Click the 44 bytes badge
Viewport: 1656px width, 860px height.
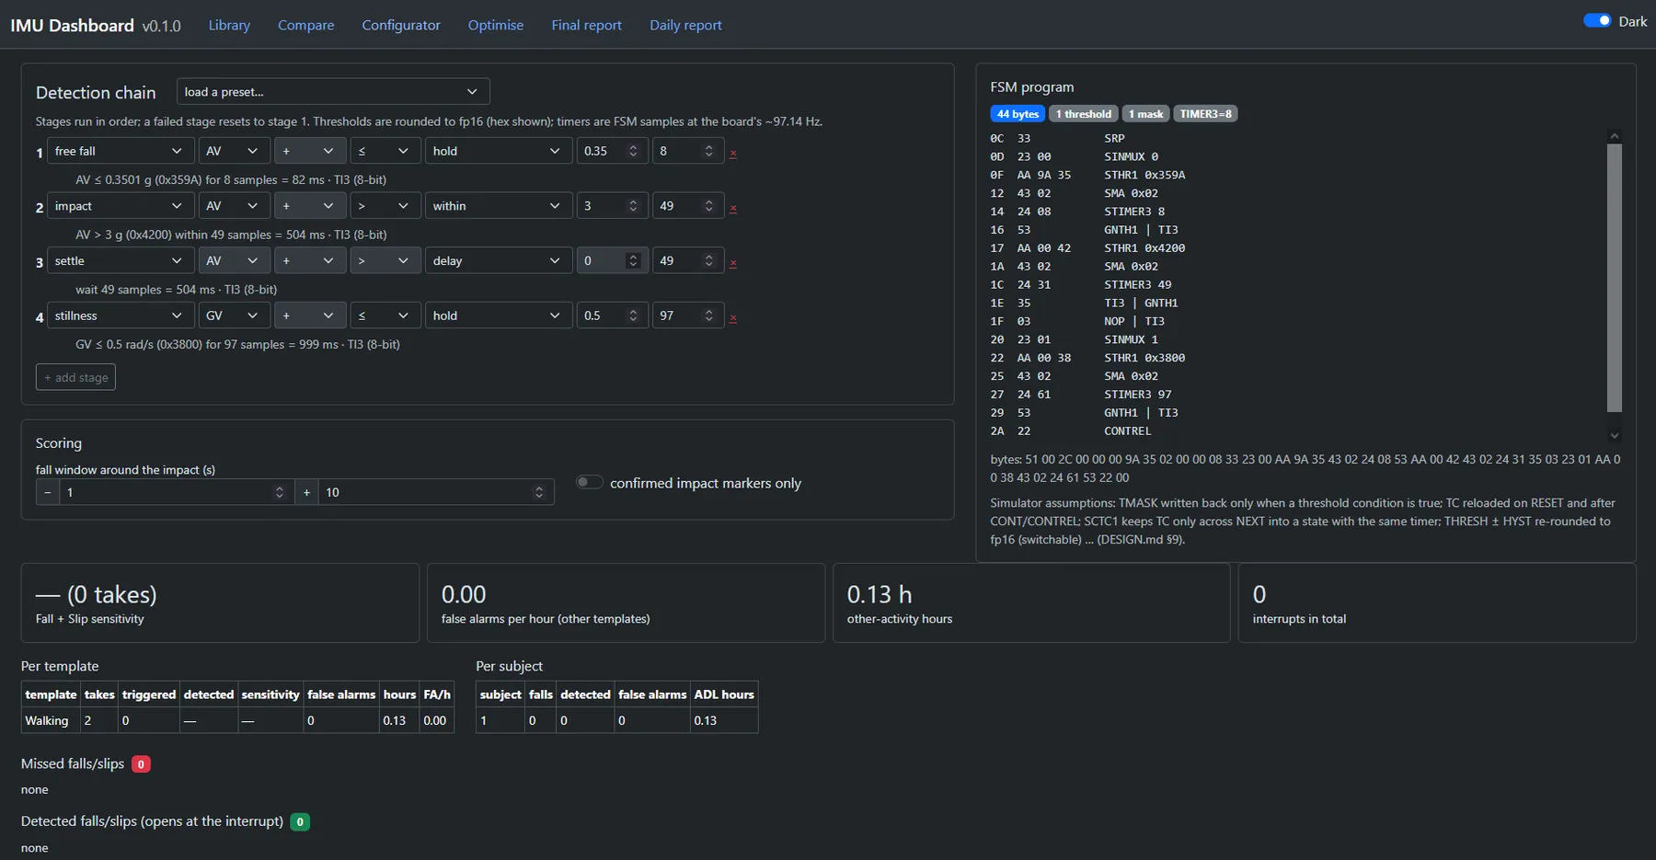tap(1018, 114)
